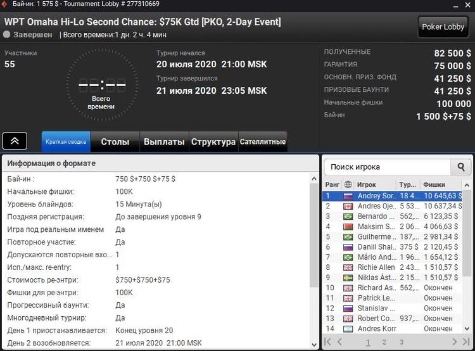Click the player list vertical scrollbar
475x351 pixels.
tap(467, 257)
